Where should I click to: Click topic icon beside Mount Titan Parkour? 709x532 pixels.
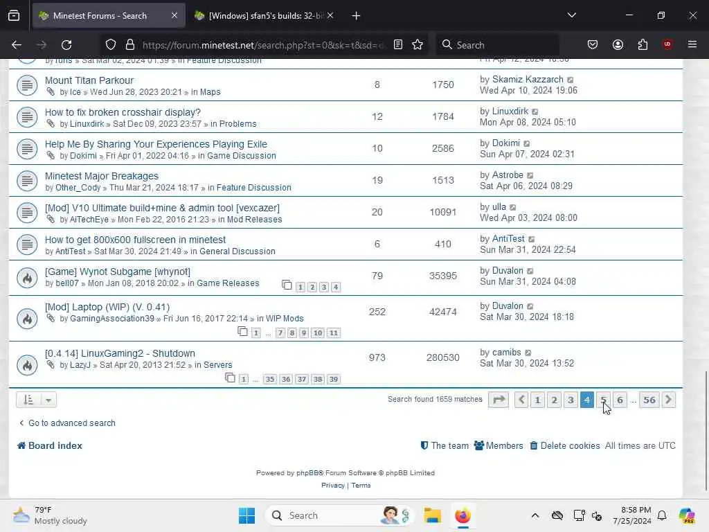click(27, 85)
